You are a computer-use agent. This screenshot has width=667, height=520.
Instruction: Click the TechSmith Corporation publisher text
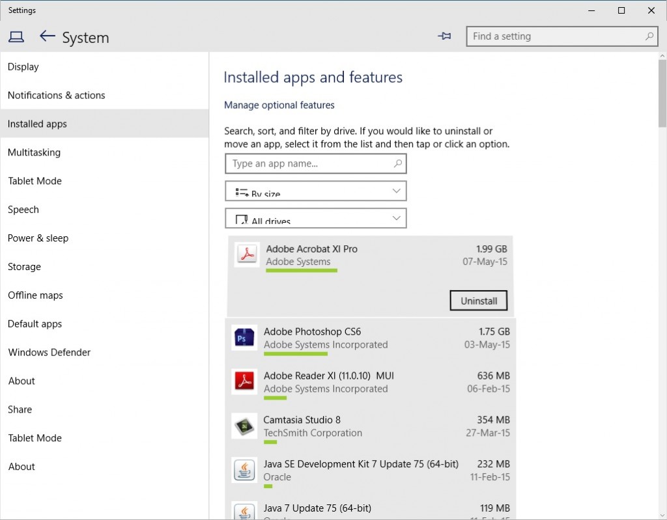313,433
